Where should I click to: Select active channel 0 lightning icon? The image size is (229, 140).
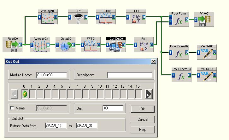coord(25,94)
